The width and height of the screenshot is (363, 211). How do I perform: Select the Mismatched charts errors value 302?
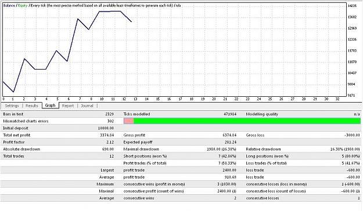click(110, 121)
